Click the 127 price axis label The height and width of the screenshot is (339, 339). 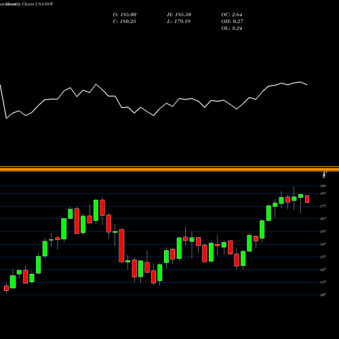(x=323, y=270)
